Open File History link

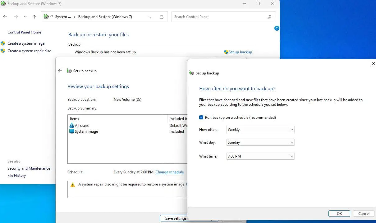[x=16, y=176]
